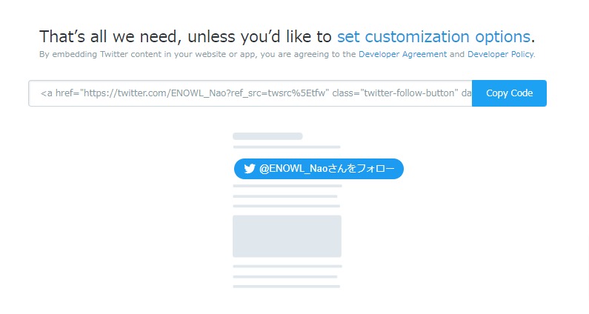
Task: Click the thin gray line under top placeholder bar
Action: tap(287, 147)
